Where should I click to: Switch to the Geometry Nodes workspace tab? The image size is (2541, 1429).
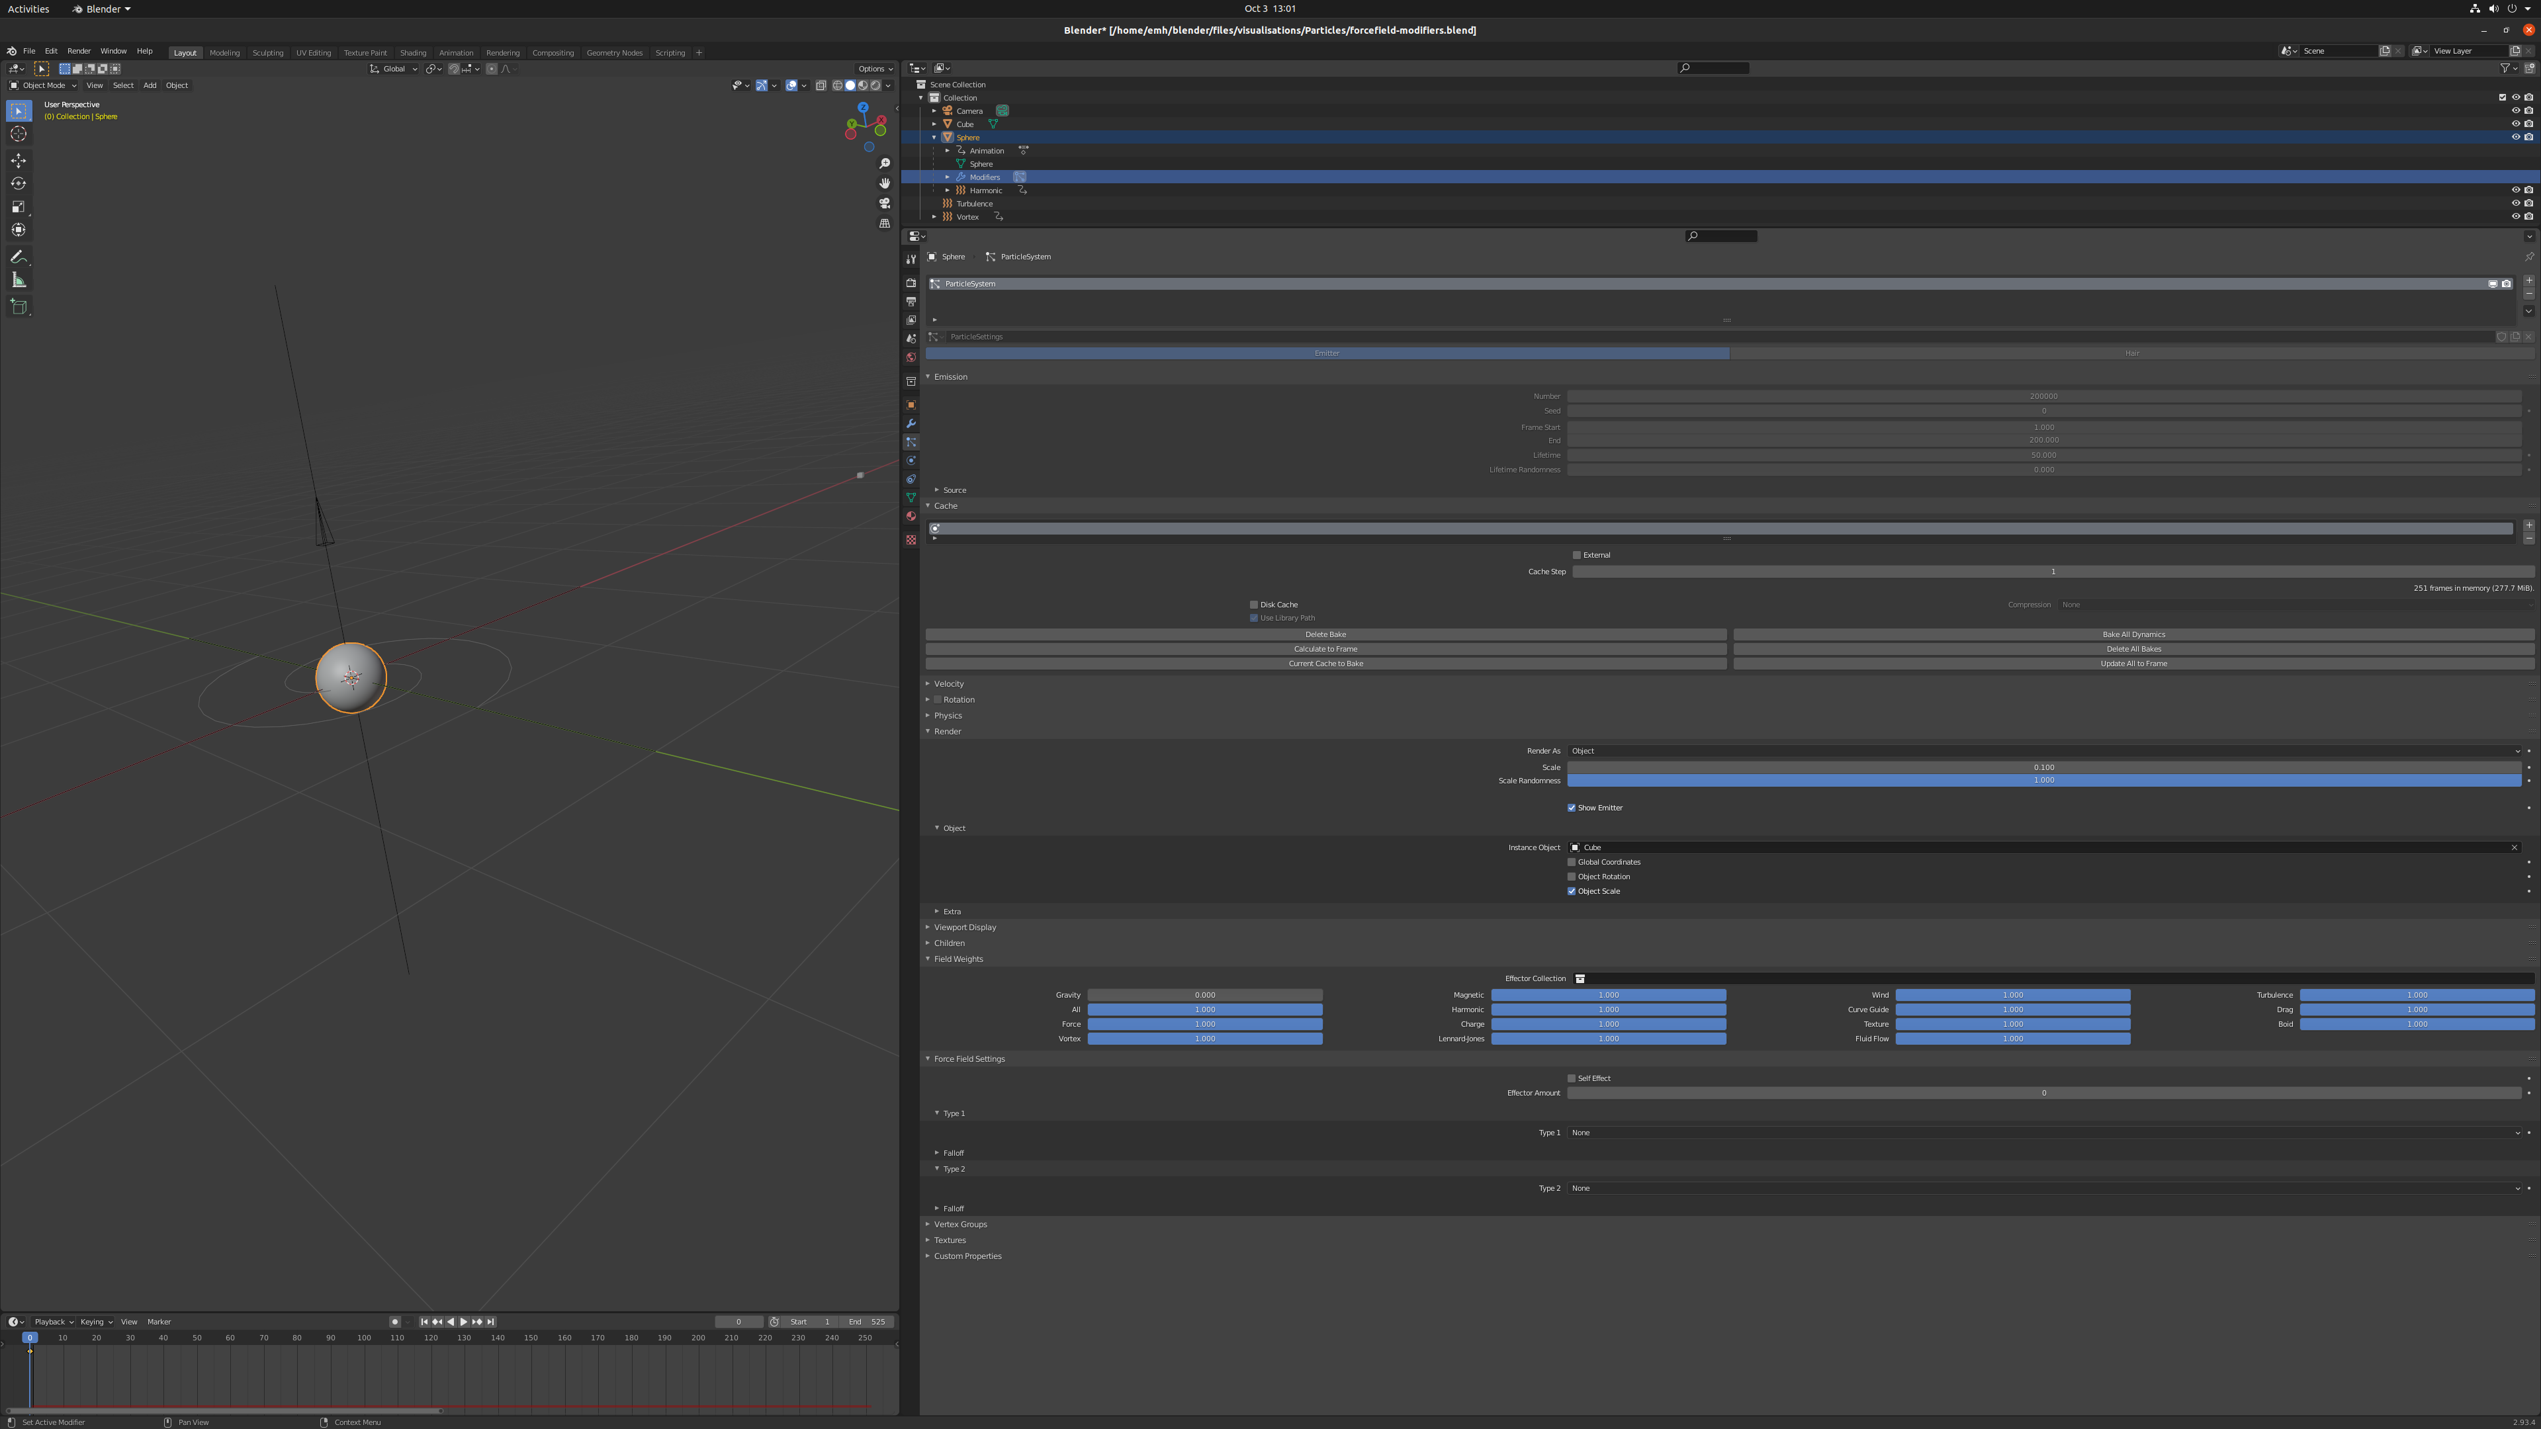click(613, 53)
